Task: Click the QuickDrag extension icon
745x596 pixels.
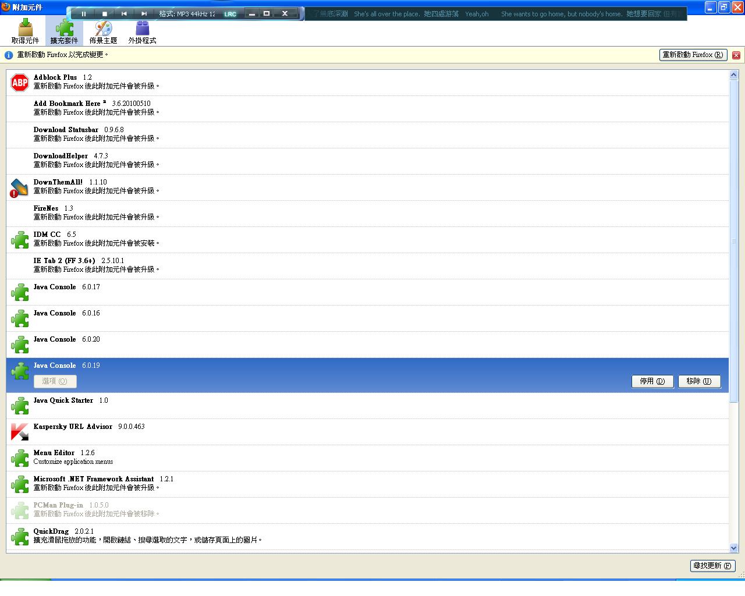Action: coord(20,537)
